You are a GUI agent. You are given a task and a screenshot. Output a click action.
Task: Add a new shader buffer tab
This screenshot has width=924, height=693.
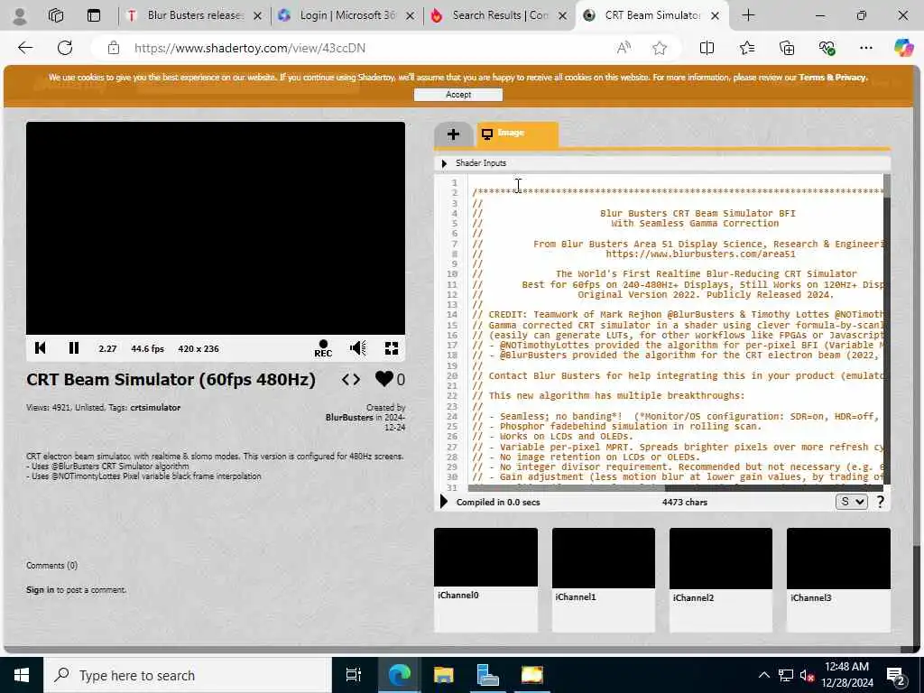pos(453,134)
